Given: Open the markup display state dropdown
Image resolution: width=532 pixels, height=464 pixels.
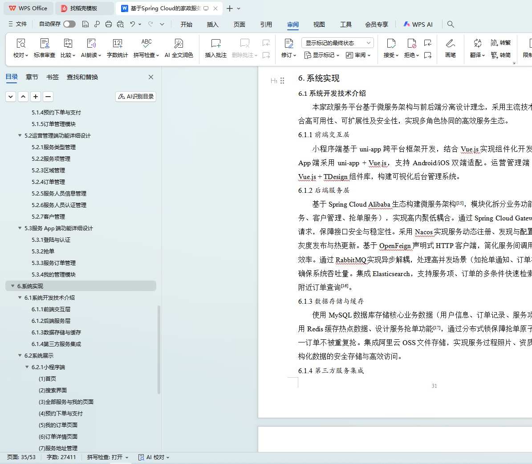Looking at the screenshot, I should click(337, 43).
